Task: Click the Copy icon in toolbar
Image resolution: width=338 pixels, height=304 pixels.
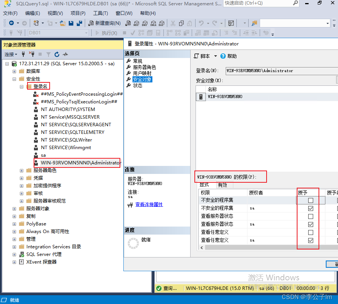Action: click(181, 23)
